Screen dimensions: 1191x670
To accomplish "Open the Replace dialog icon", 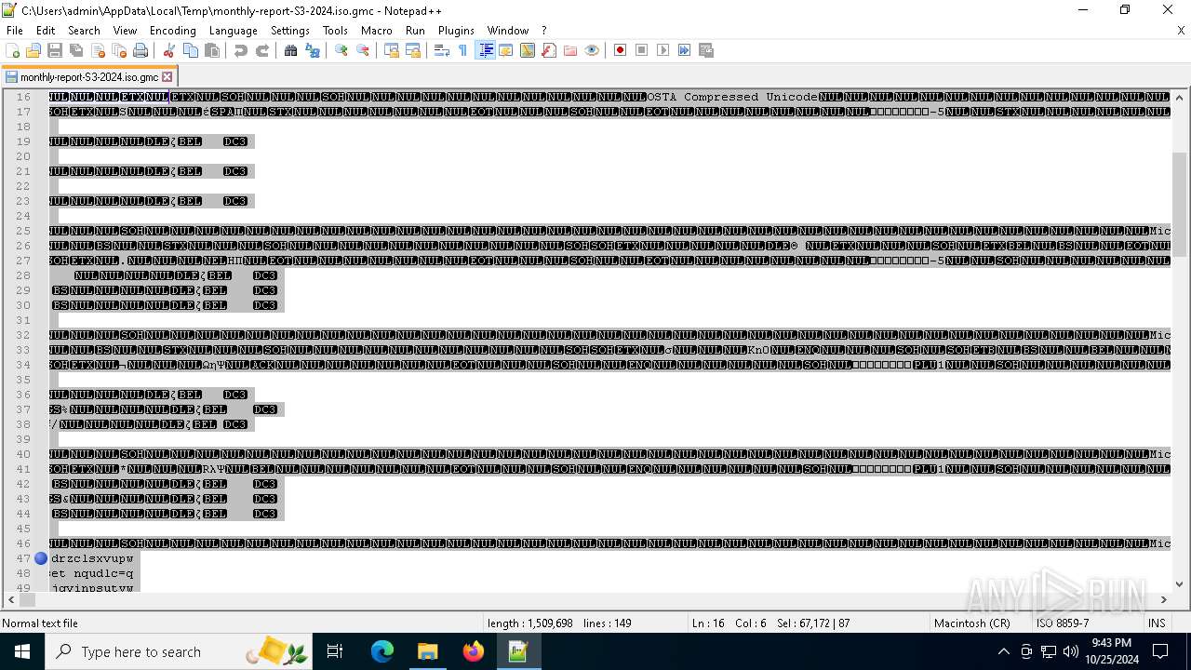I will pyautogui.click(x=313, y=50).
